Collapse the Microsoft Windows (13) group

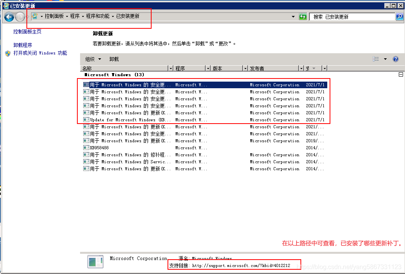[x=401, y=75]
